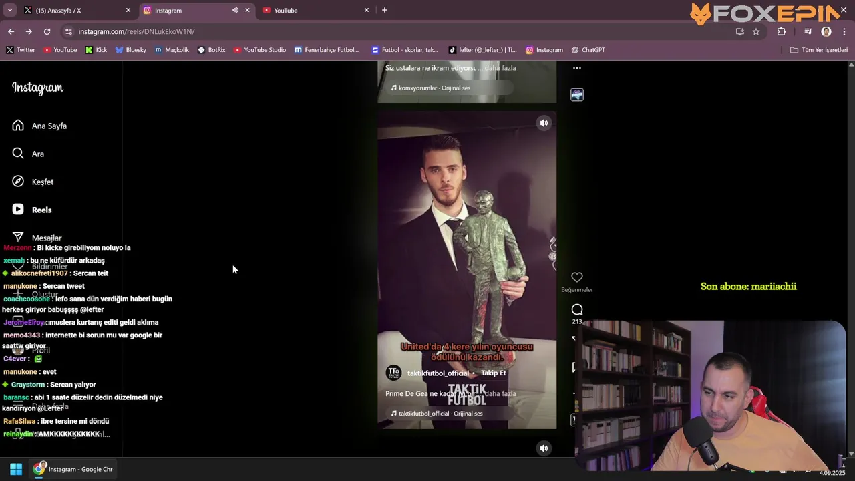
Task: Open a new browser tab
Action: [384, 10]
